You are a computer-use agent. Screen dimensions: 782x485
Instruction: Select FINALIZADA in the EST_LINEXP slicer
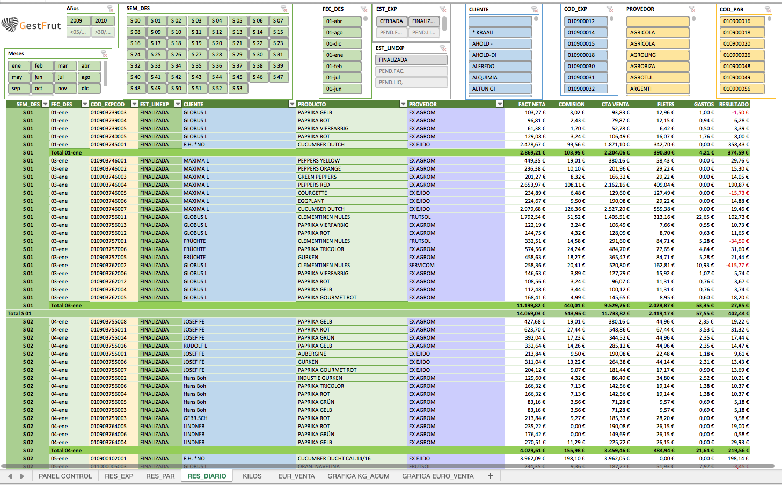tap(411, 60)
